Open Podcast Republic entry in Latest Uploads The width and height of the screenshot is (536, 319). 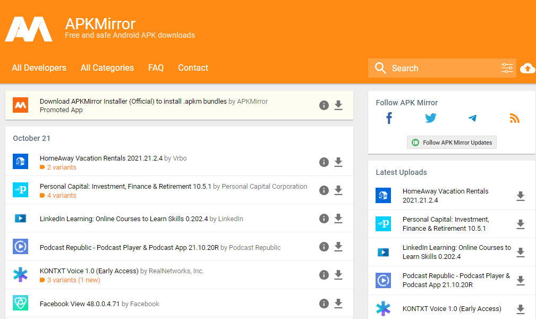tap(456, 280)
